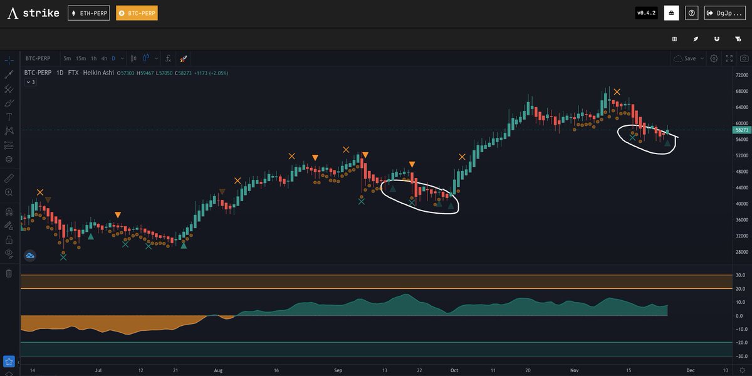Select the 15m timeframe
Image resolution: width=752 pixels, height=376 pixels.
(81, 58)
